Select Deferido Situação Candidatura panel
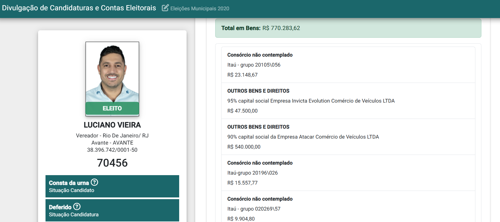 coord(112,210)
